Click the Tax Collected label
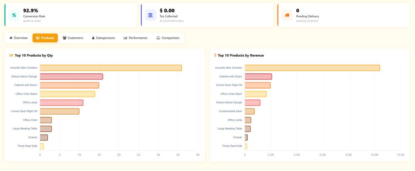 [168, 17]
